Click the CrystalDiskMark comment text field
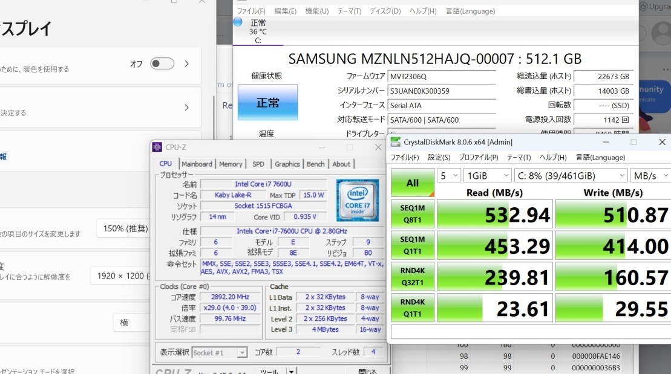This screenshot has height=374, width=671. 531,332
